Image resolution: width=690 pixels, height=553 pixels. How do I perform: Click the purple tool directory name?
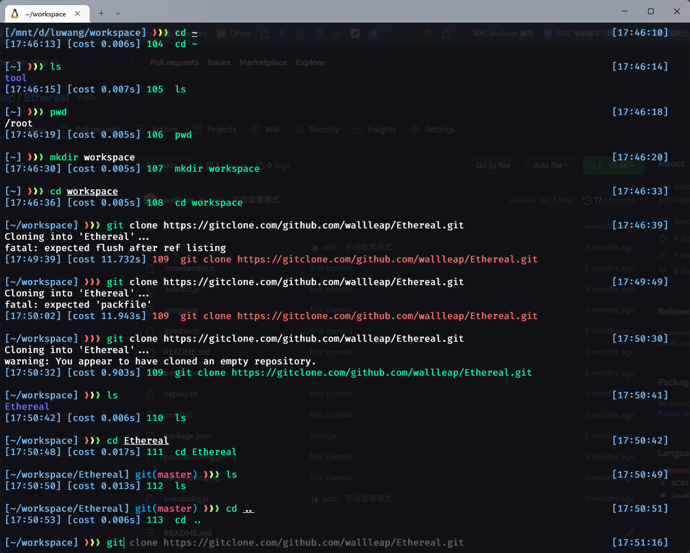(x=16, y=78)
